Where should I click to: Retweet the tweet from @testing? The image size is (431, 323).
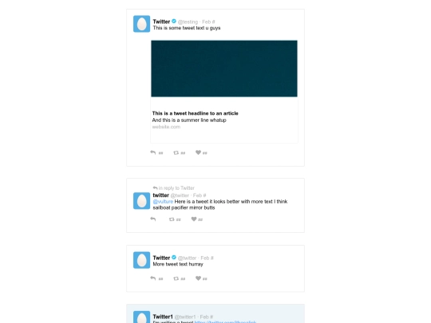pos(176,152)
